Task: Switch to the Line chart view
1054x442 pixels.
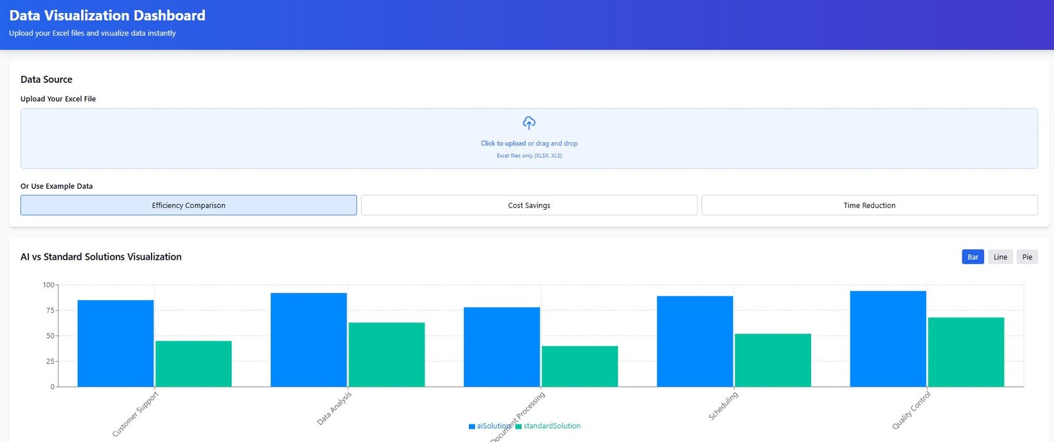Action: [x=1000, y=257]
